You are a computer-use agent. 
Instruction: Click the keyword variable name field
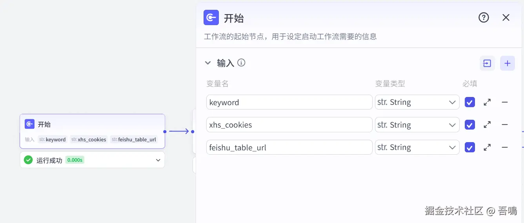[289, 102]
